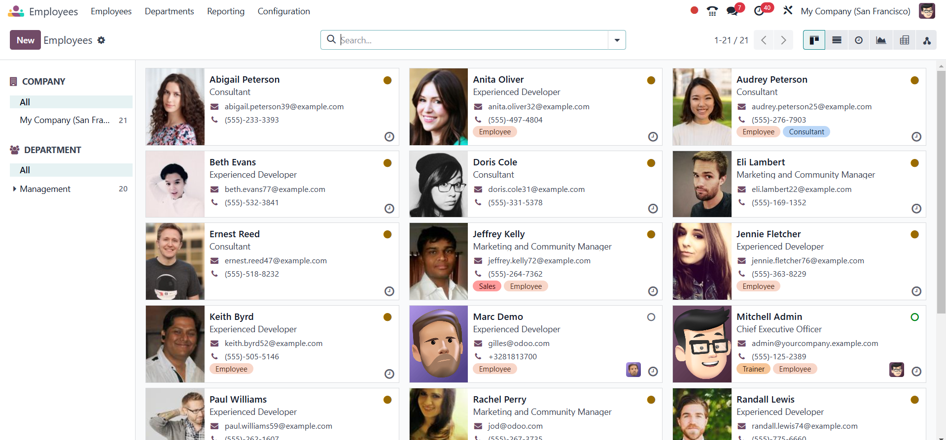Open Randall Lewis's employee card

pyautogui.click(x=799, y=414)
